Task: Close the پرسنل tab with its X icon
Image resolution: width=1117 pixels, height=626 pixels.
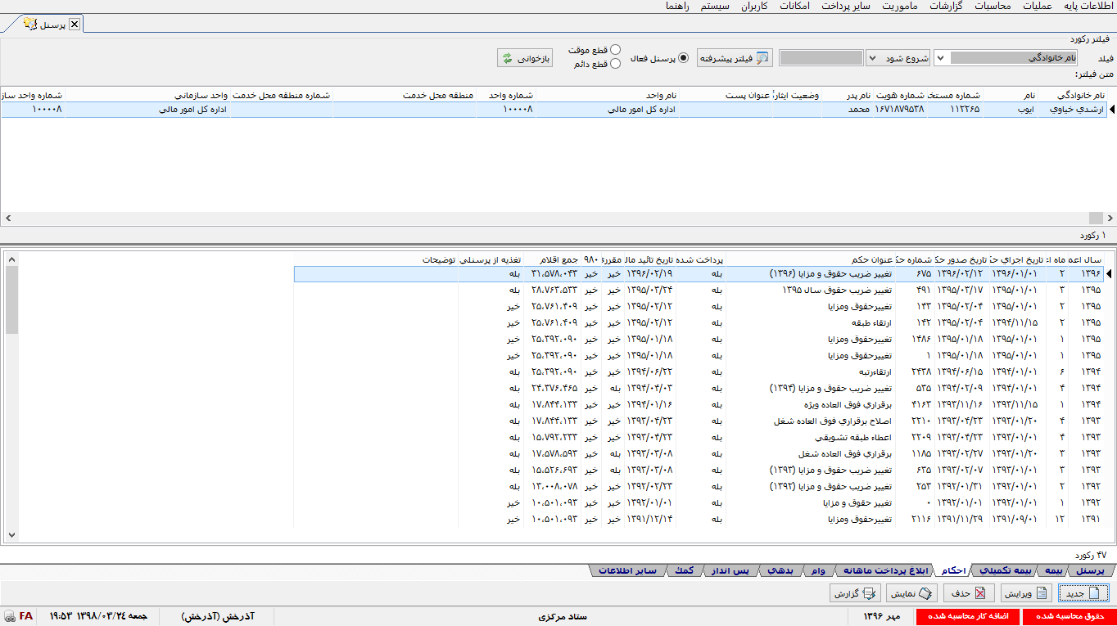Action: tap(75, 24)
